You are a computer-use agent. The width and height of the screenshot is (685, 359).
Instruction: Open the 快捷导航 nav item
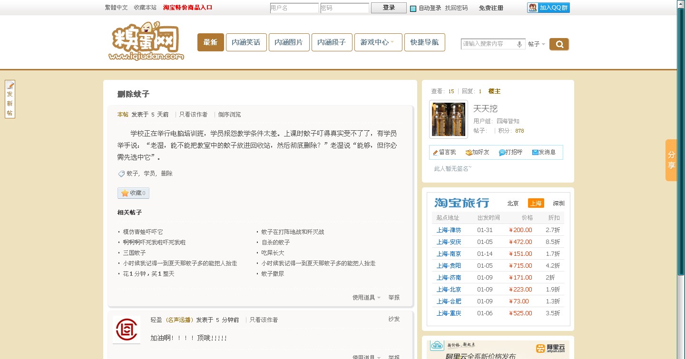(x=425, y=42)
